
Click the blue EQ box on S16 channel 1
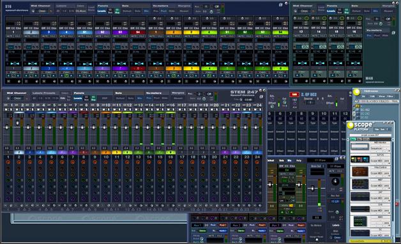click(x=11, y=47)
